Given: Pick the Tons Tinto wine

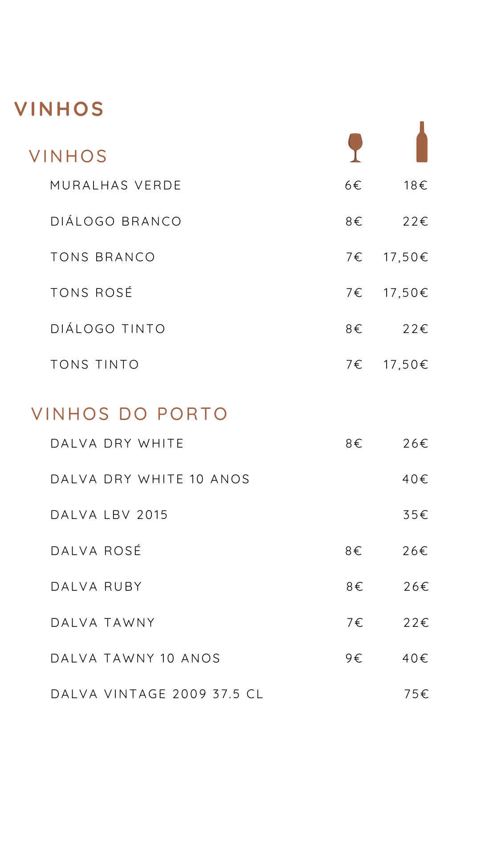Looking at the screenshot, I should (x=95, y=365).
